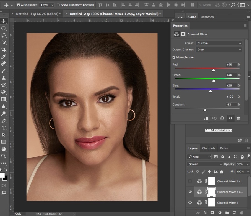
Task: Click the Red channel slider handle
Action: click(x=214, y=70)
